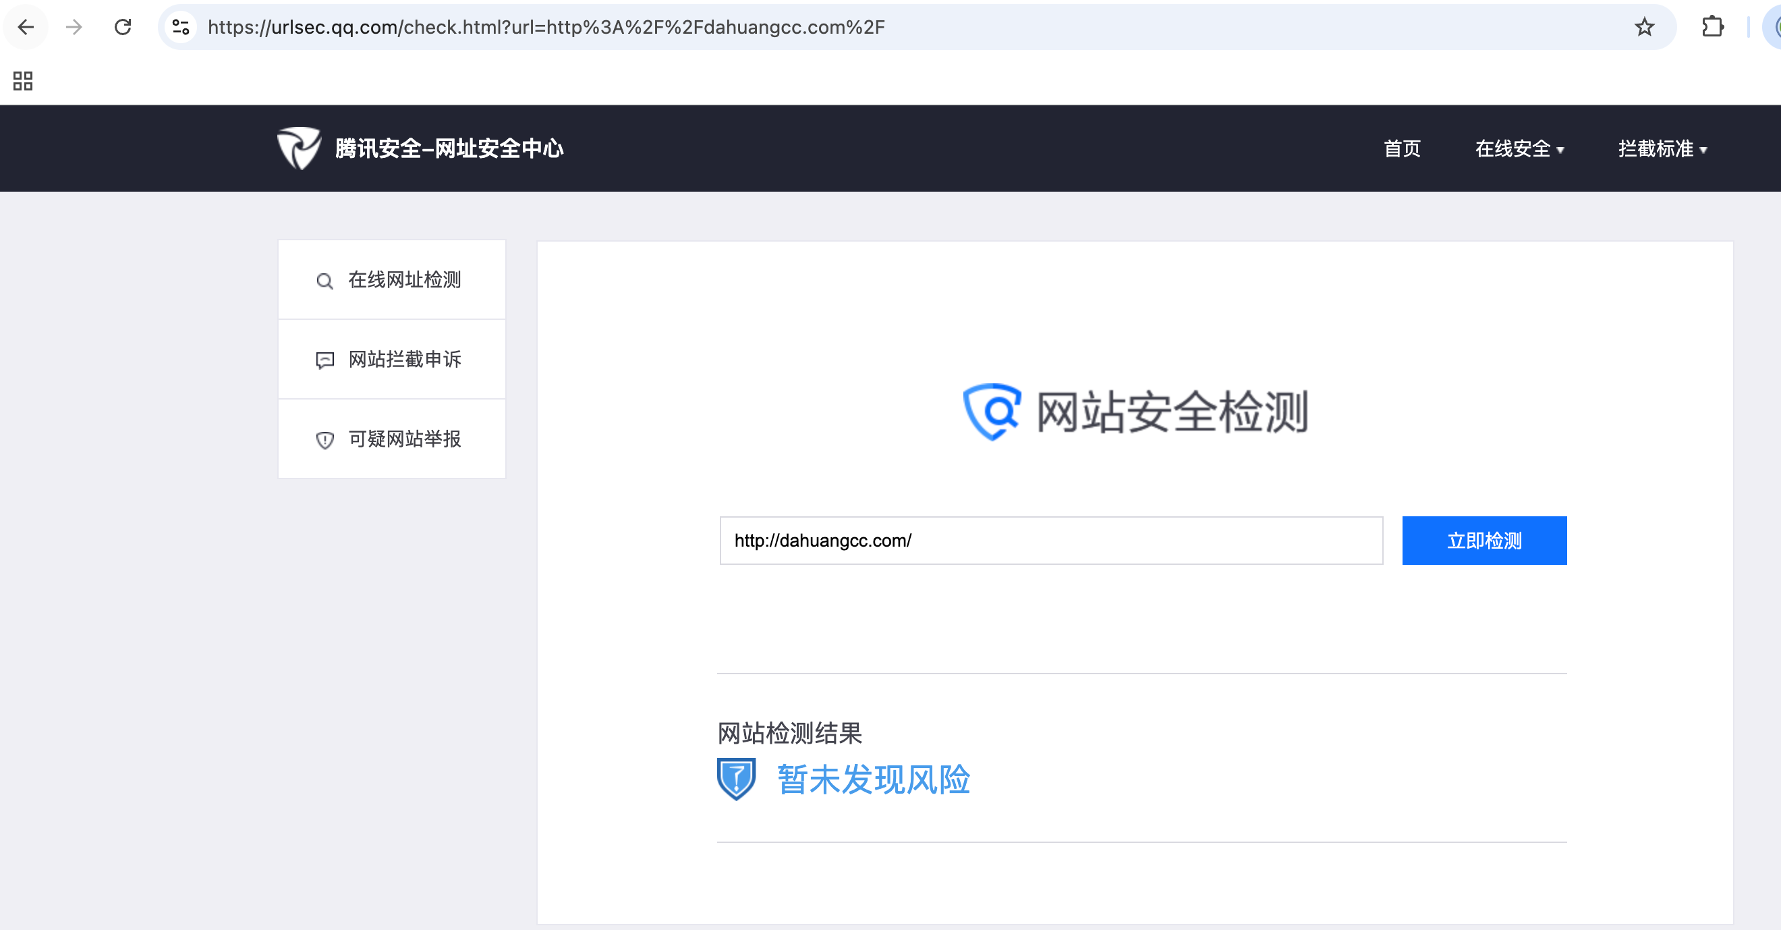Click the URL input field with dahuangcc.com
This screenshot has height=930, width=1781.
coord(1050,541)
